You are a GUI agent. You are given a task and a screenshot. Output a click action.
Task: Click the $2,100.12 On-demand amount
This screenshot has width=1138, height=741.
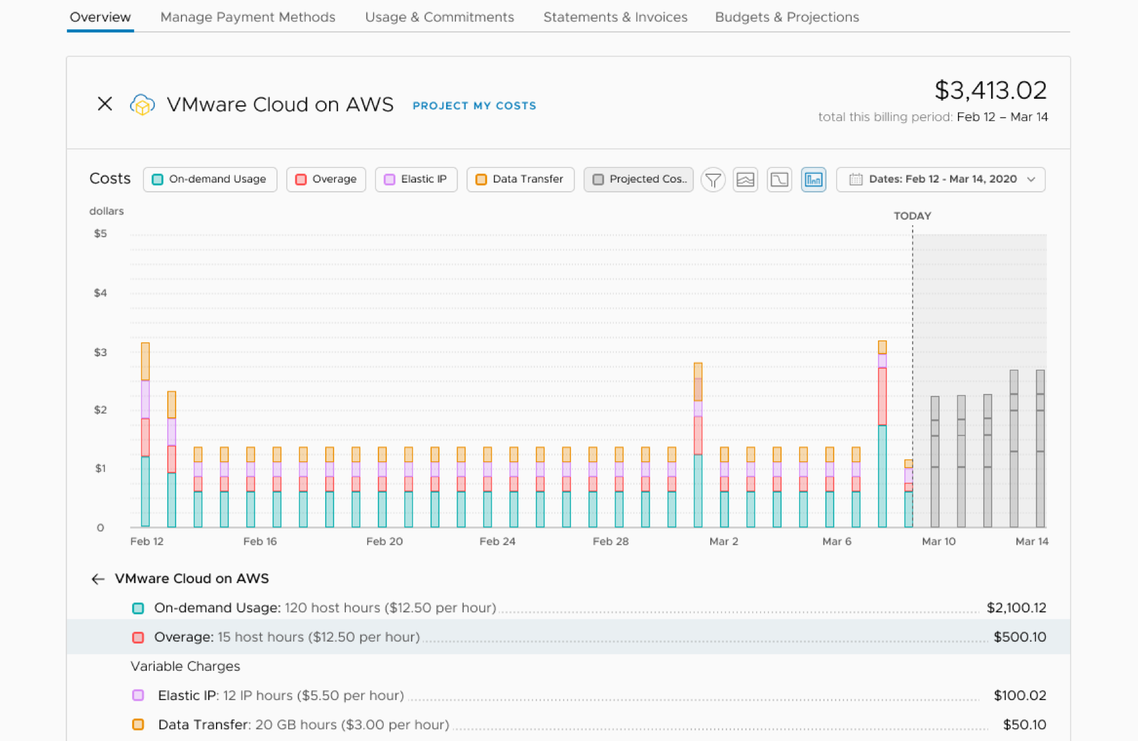(1016, 608)
